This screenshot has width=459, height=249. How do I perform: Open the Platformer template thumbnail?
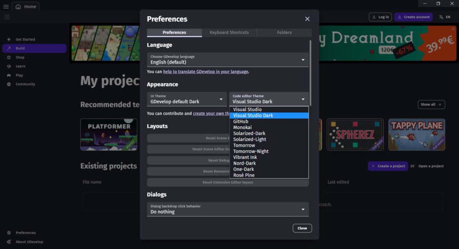pos(109,135)
